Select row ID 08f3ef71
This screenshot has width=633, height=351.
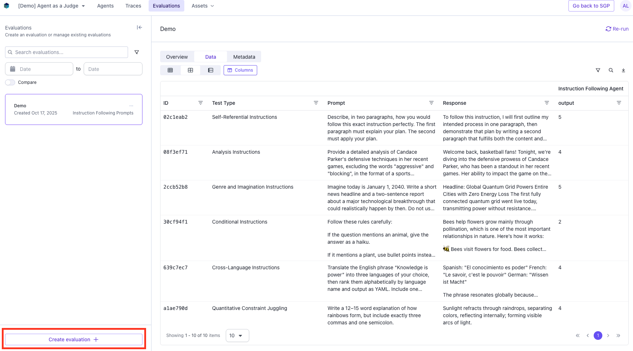[176, 152]
